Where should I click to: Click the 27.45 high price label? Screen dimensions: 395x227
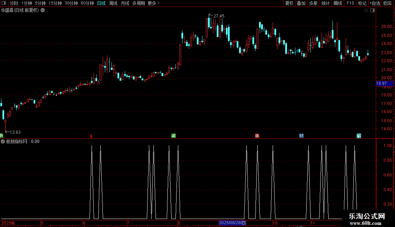pos(219,16)
